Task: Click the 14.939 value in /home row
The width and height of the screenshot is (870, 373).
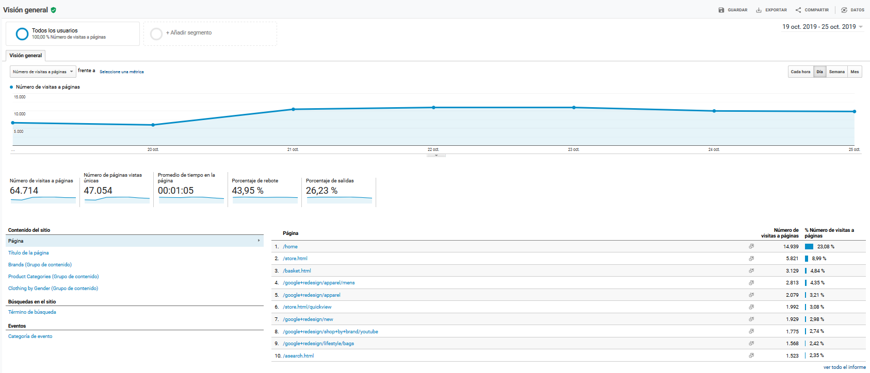Action: (791, 247)
